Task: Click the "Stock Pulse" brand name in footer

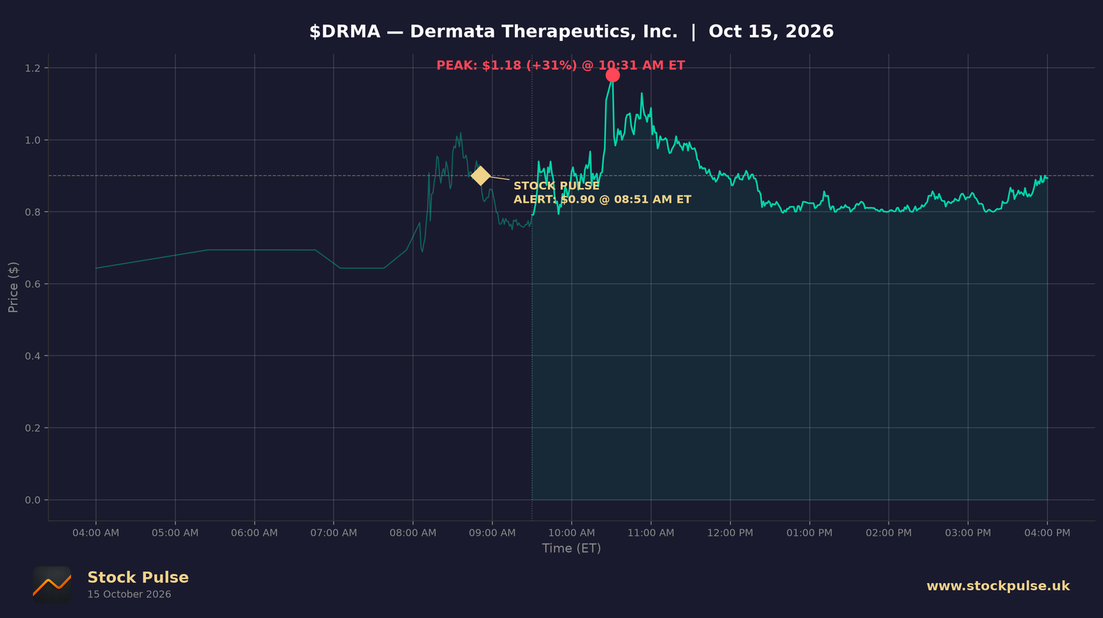Action: (138, 577)
